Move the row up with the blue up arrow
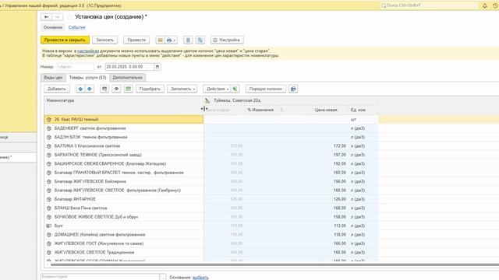The width and height of the screenshot is (499, 280). 80,89
